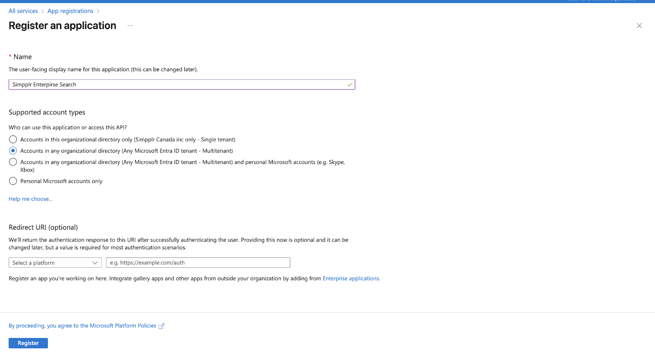The image size is (655, 357).
Task: Choose multitenant and personal Microsoft accounts option
Action: point(13,162)
